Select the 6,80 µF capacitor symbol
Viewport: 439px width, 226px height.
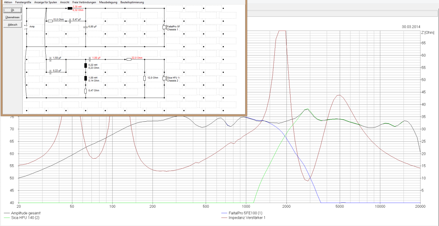coord(86,27)
